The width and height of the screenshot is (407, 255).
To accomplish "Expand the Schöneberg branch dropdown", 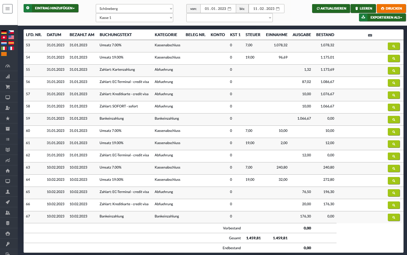I will point(135,9).
